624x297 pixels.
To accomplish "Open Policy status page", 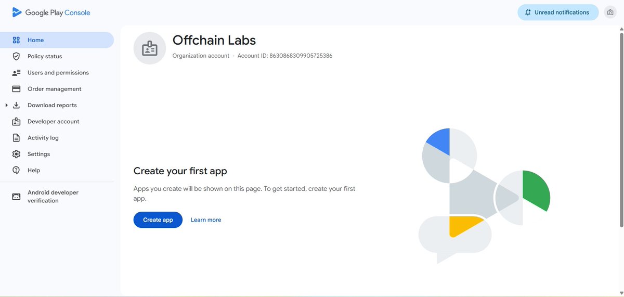I will (x=57, y=56).
